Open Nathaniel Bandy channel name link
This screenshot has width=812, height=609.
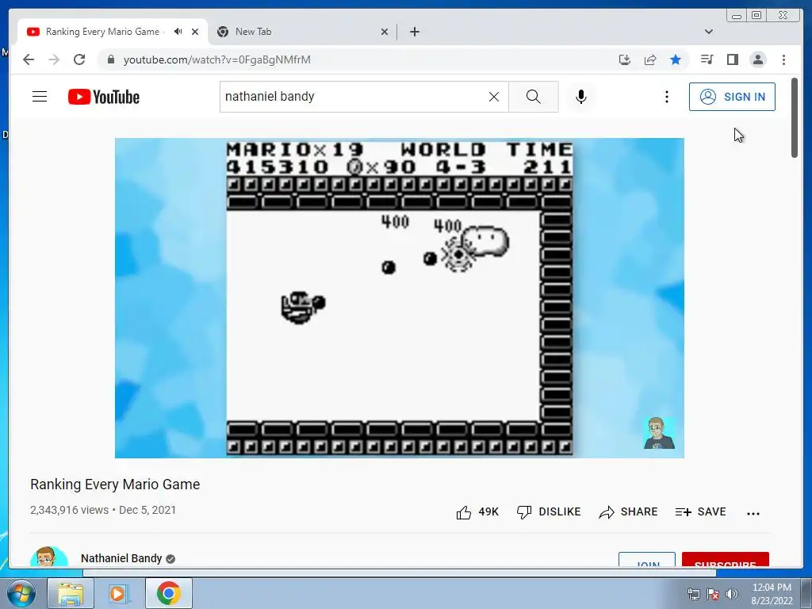pyautogui.click(x=121, y=558)
